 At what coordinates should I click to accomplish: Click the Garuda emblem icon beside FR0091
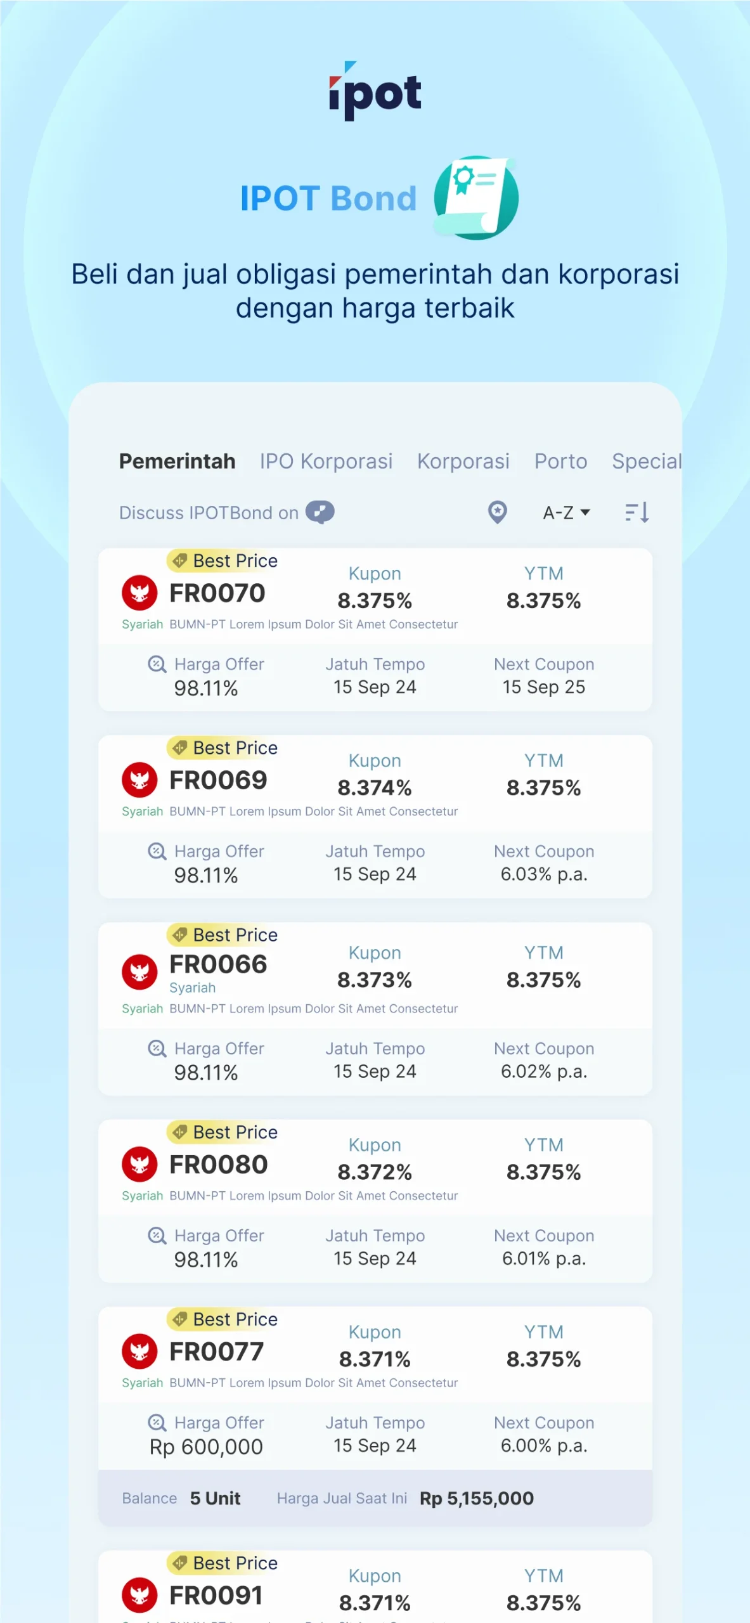pos(139,1595)
